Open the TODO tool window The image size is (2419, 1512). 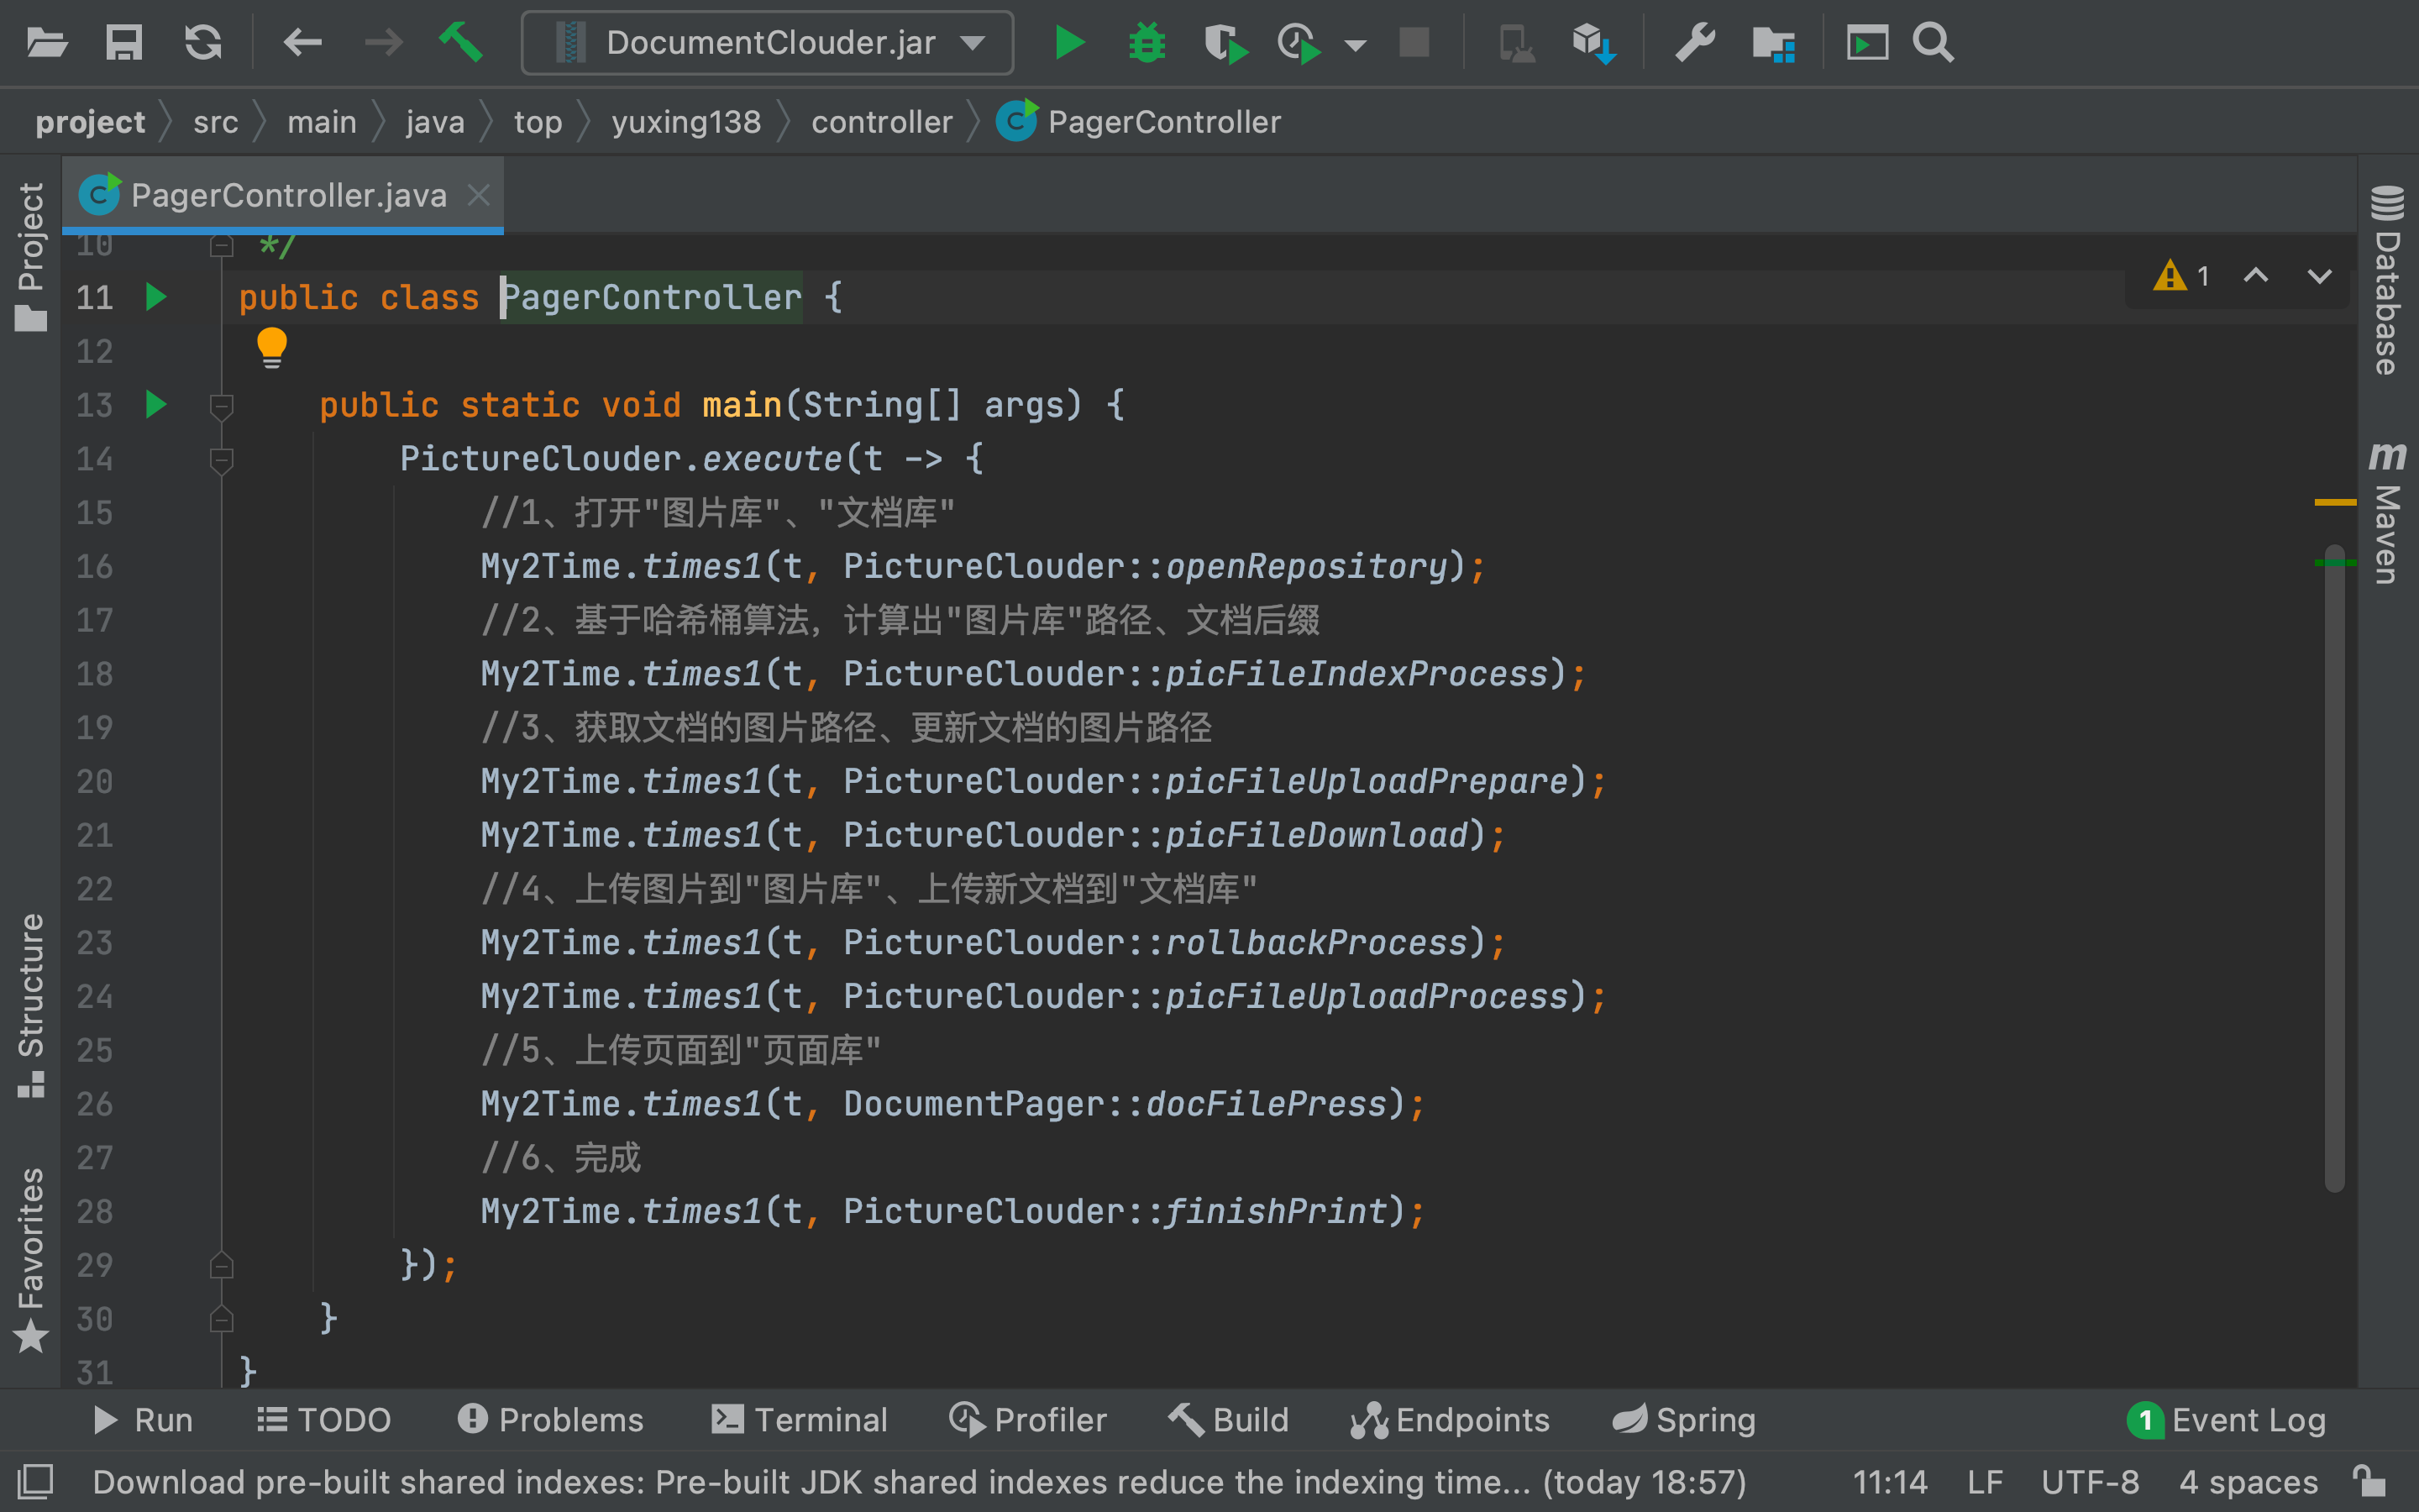(x=324, y=1420)
